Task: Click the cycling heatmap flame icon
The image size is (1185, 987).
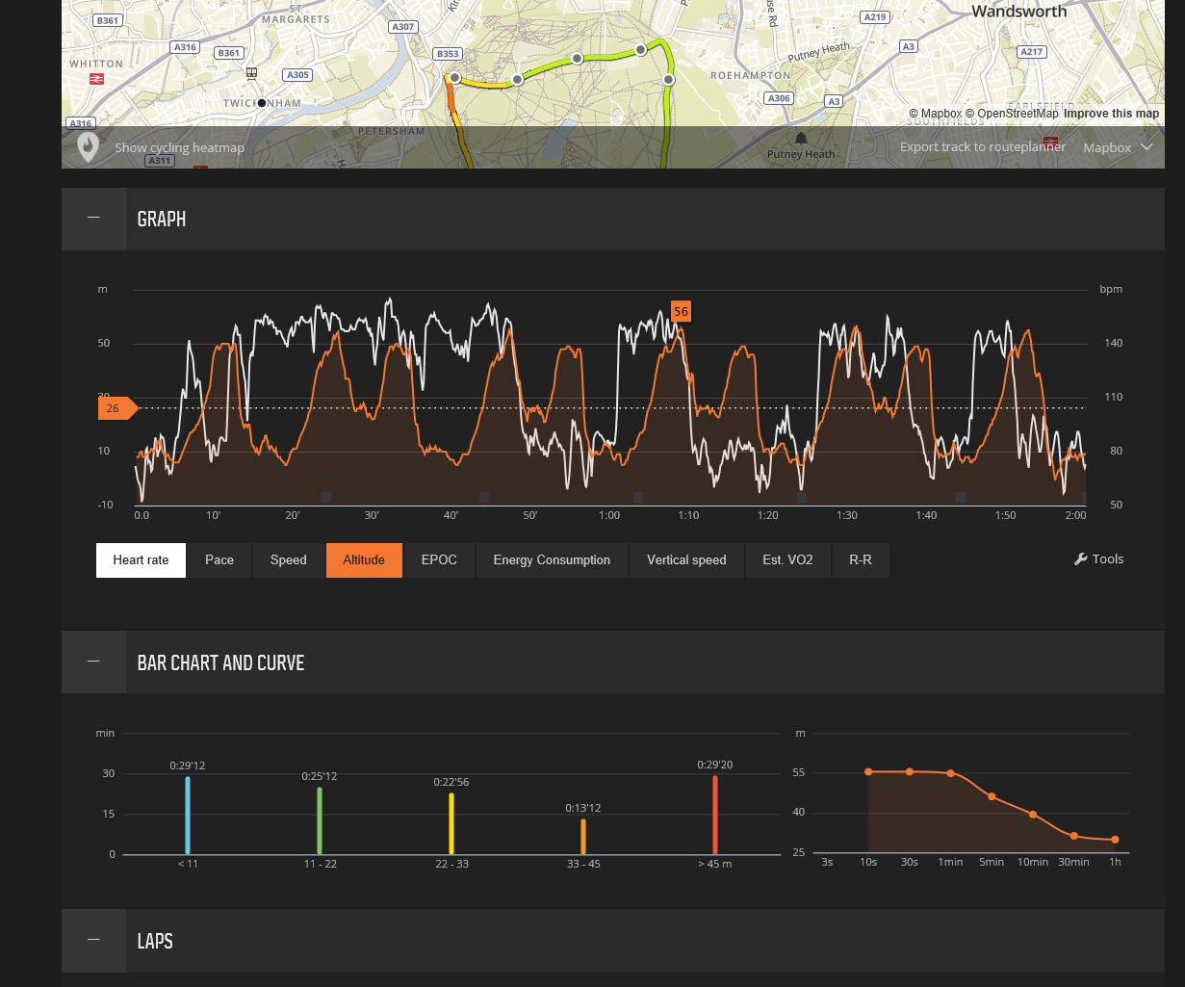Action: (x=89, y=147)
